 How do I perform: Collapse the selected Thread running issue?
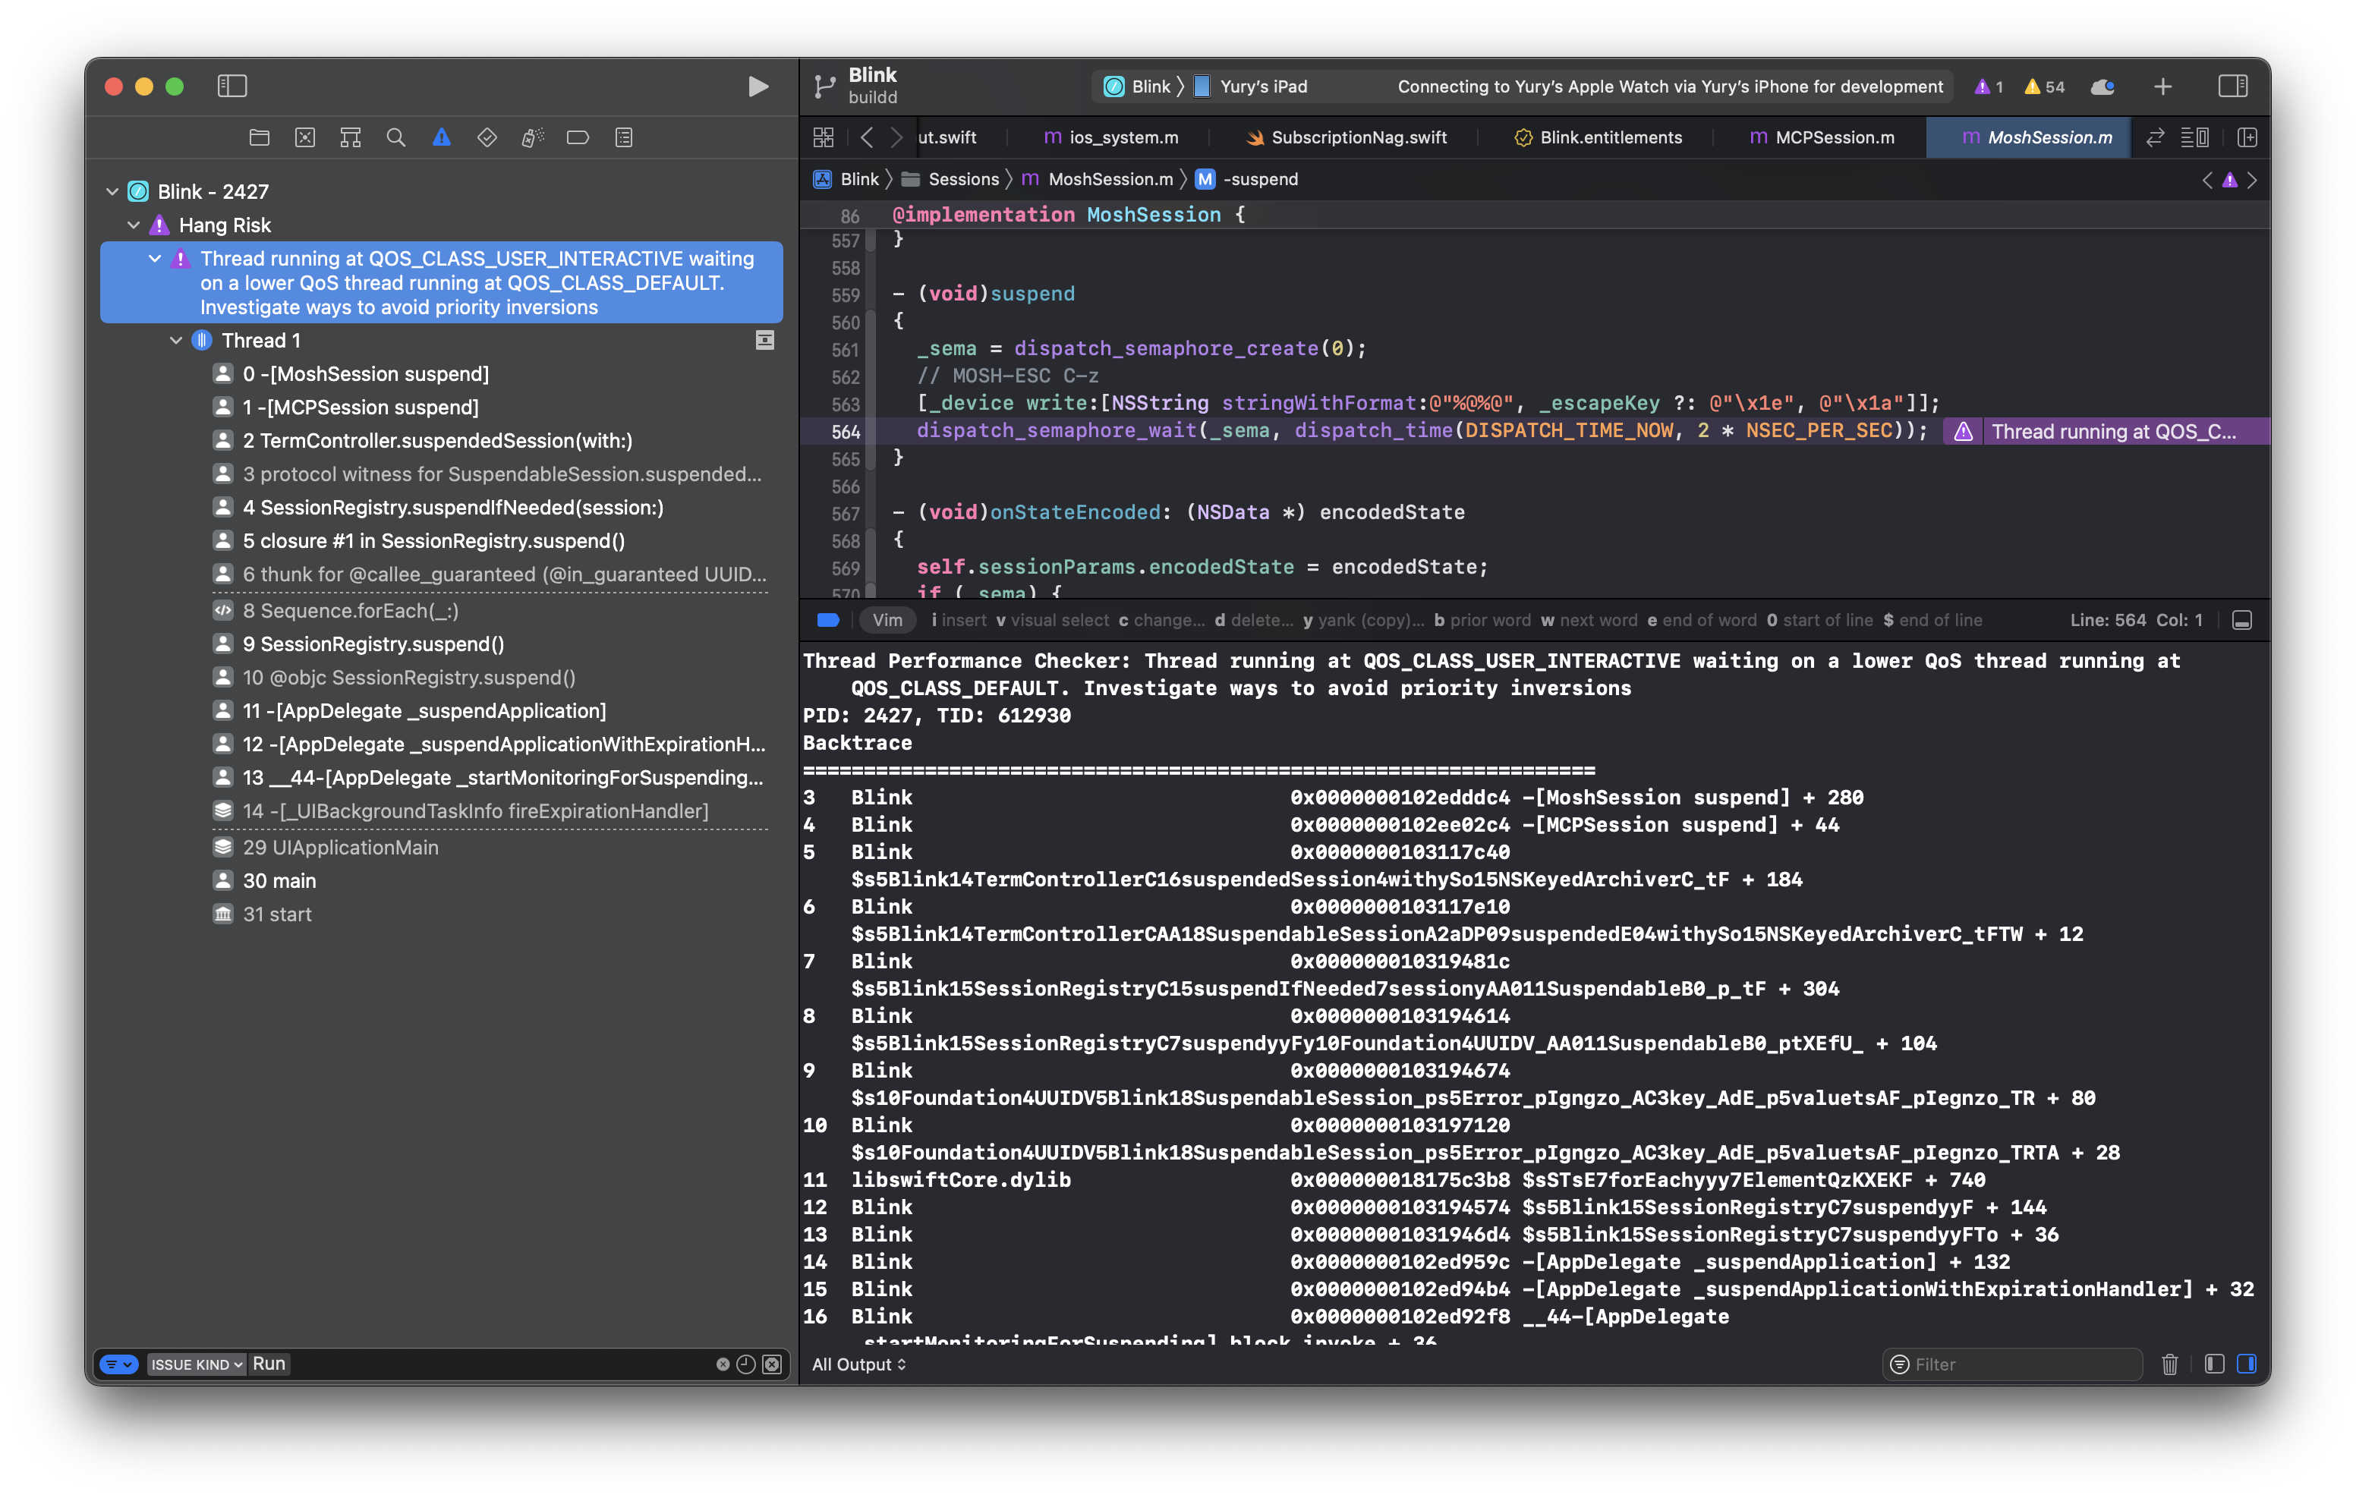(x=155, y=258)
